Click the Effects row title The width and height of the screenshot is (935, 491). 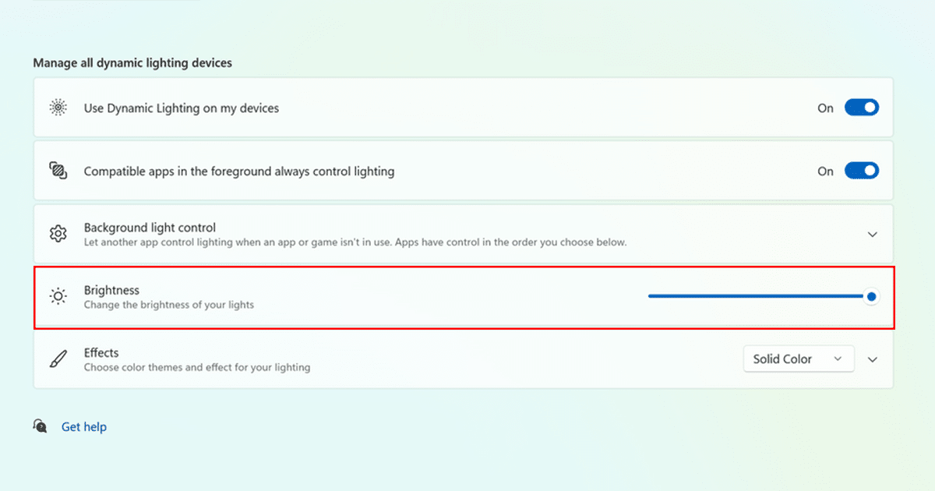coord(101,353)
